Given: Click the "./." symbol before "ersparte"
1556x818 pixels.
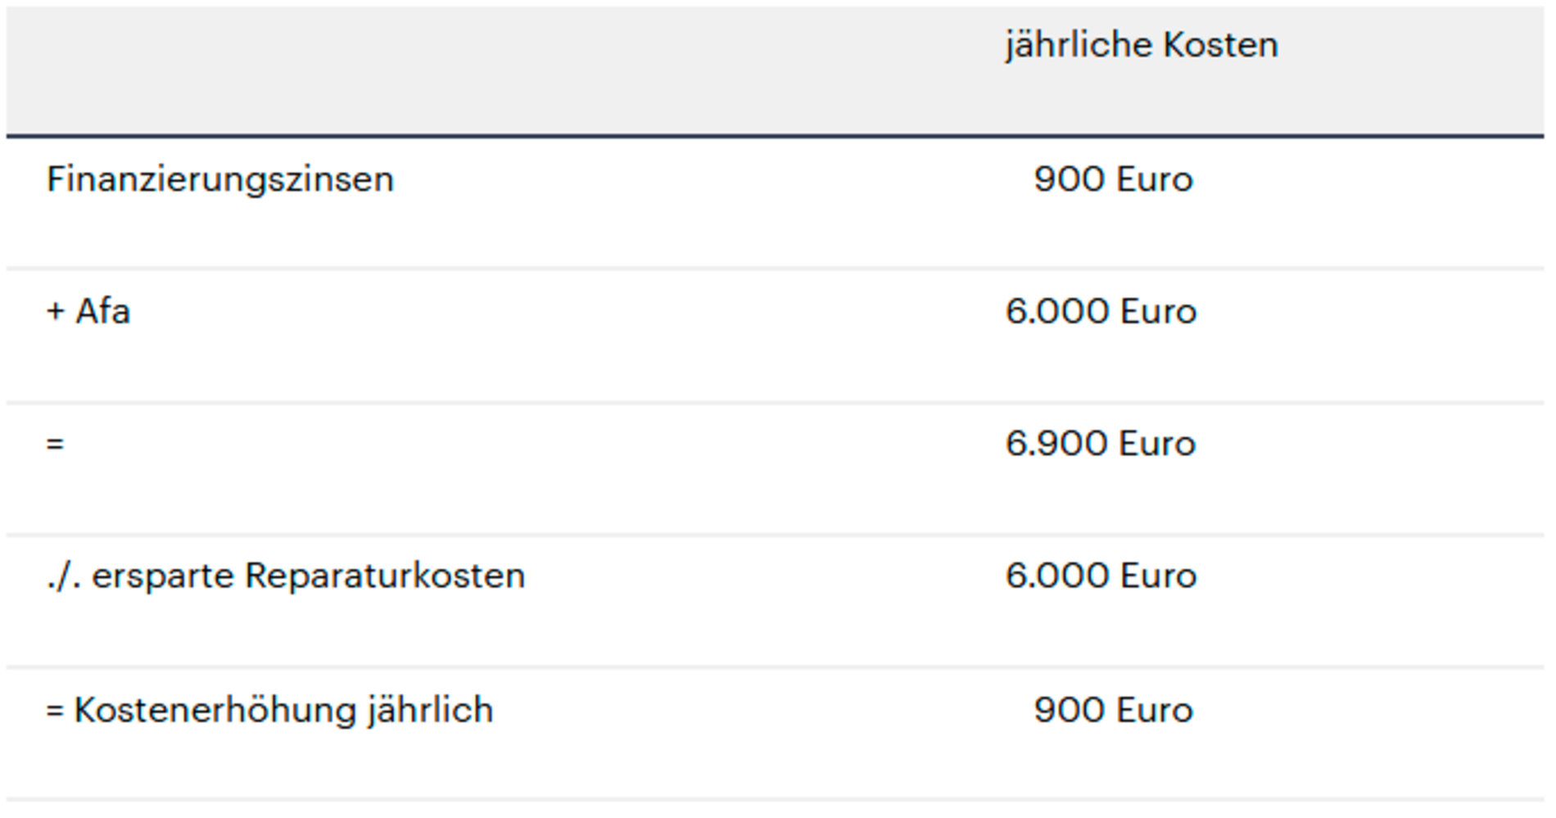Looking at the screenshot, I should [64, 576].
